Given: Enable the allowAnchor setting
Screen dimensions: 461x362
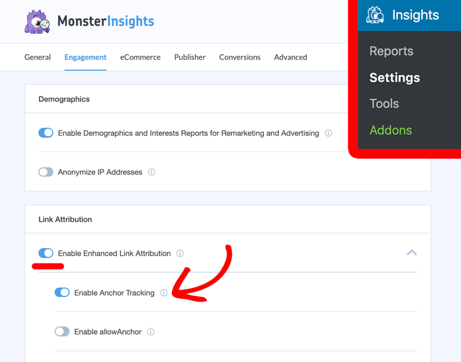Looking at the screenshot, I should 62,331.
